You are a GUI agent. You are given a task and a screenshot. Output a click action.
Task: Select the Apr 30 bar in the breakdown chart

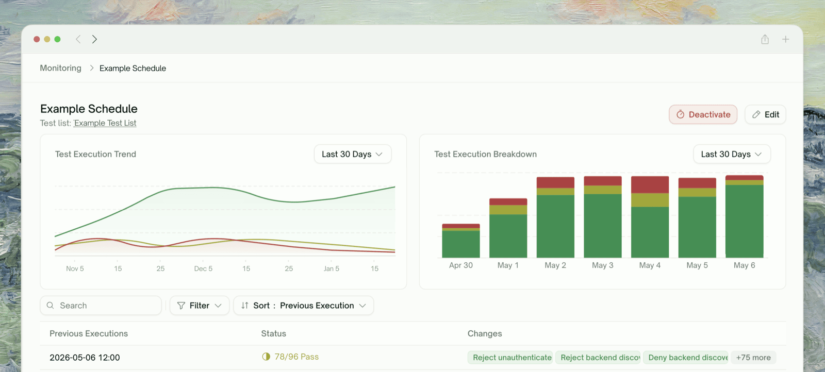tap(461, 241)
